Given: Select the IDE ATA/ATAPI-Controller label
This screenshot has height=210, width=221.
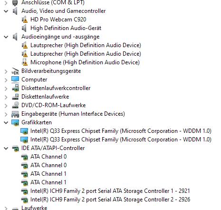Looking at the screenshot, I should pyautogui.click(x=53, y=148).
